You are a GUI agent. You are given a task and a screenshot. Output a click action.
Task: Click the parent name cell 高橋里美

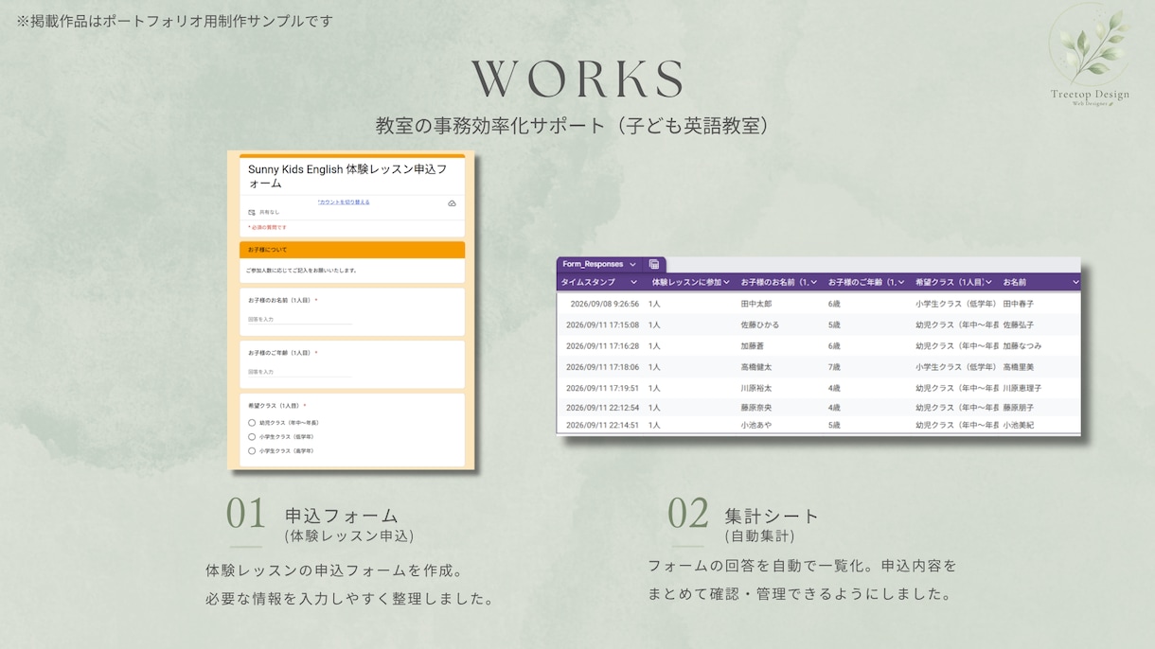coord(1019,367)
